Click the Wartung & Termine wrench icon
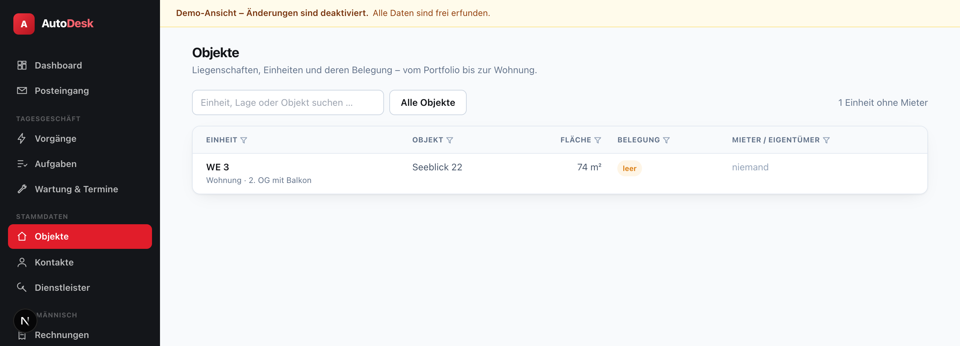This screenshot has height=346, width=960. coord(22,189)
